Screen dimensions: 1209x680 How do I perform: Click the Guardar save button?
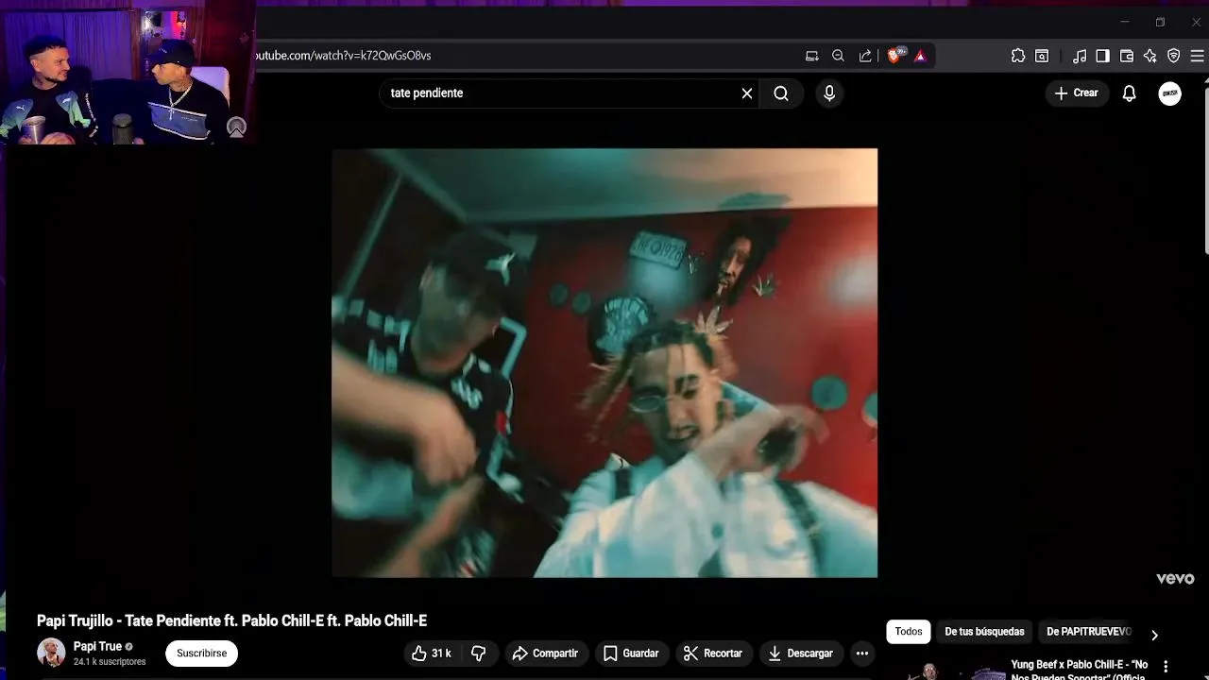tap(631, 654)
